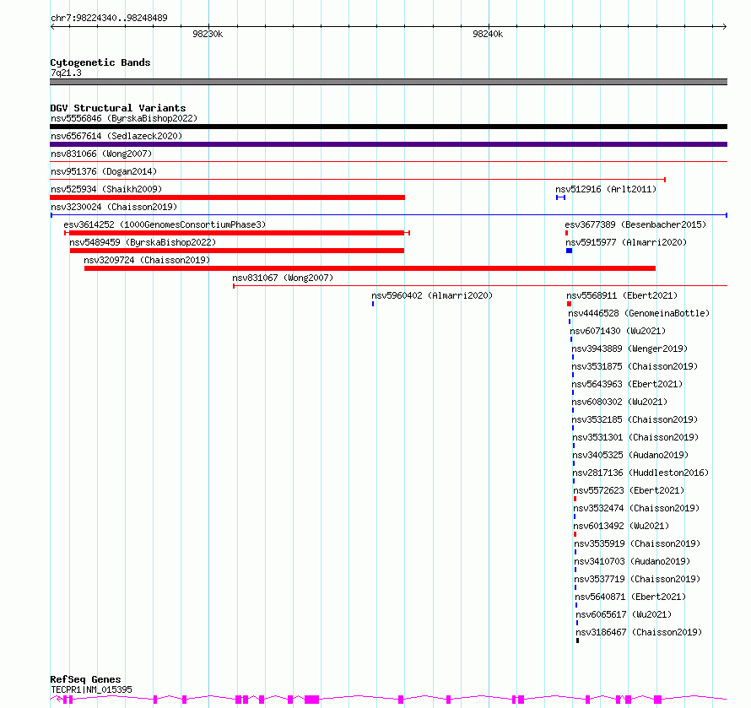Click the RefSeq Genes track title
This screenshot has height=708, width=751.
point(85,679)
